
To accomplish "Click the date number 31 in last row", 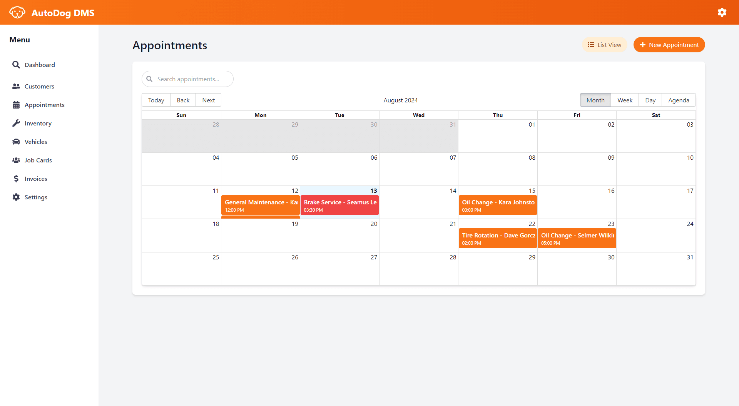I will pos(690,257).
